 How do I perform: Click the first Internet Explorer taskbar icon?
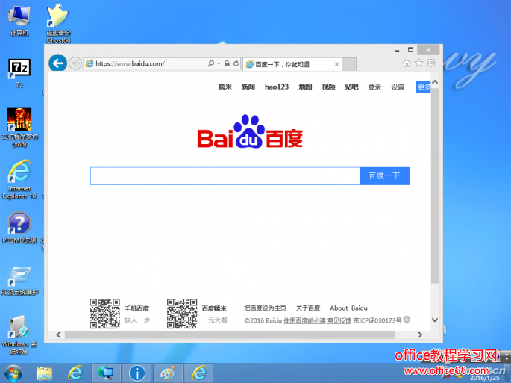pos(75,373)
